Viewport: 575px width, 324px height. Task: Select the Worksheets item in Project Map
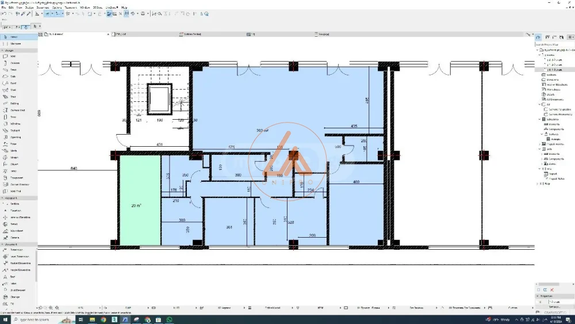[x=553, y=89]
